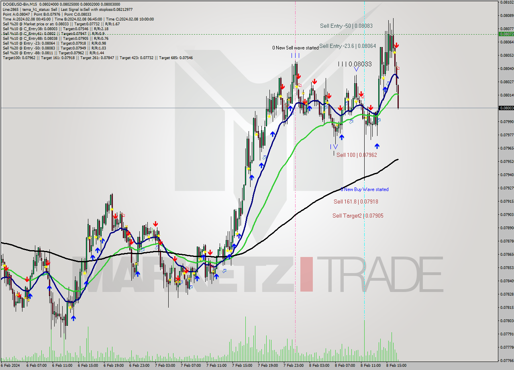Screen dimensions: 514x370
Task: Click the 0.07990 price axis label
Action: tap(507, 121)
